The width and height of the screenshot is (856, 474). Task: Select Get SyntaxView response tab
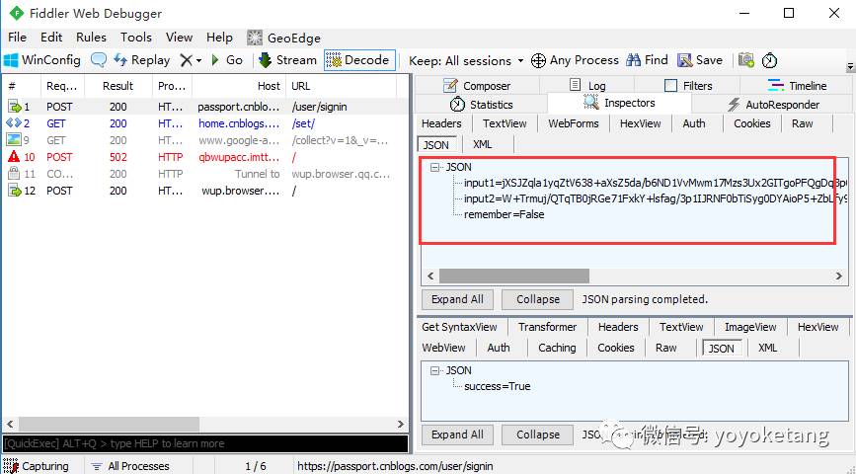(459, 327)
